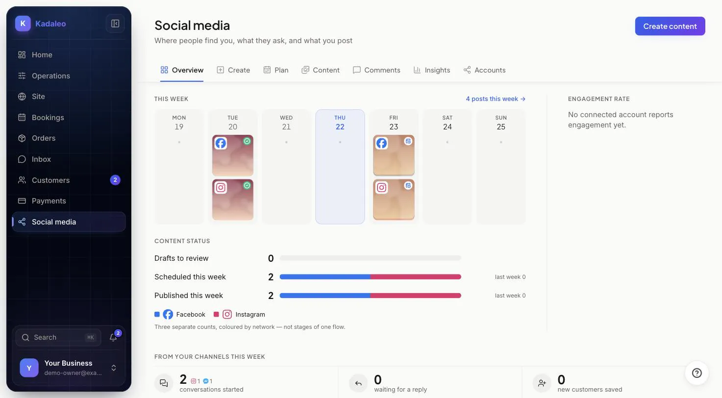Open the help question mark button
Image resolution: width=722 pixels, height=398 pixels.
697,373
